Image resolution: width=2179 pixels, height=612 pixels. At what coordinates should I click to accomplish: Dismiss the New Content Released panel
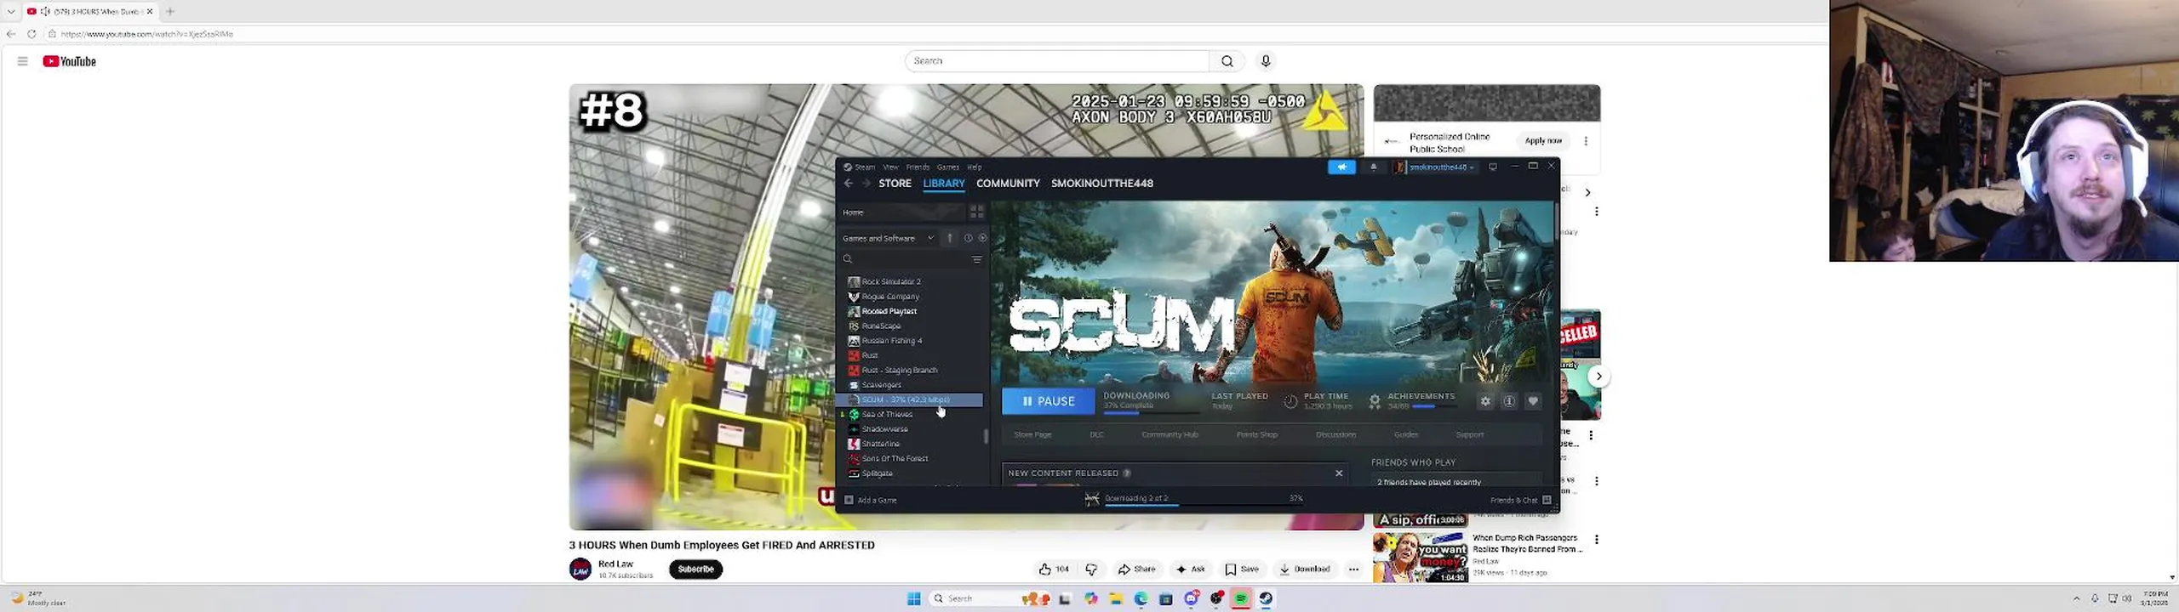[1339, 473]
